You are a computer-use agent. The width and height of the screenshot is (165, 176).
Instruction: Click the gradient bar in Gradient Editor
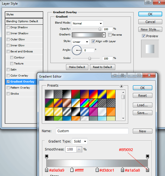click(97, 163)
